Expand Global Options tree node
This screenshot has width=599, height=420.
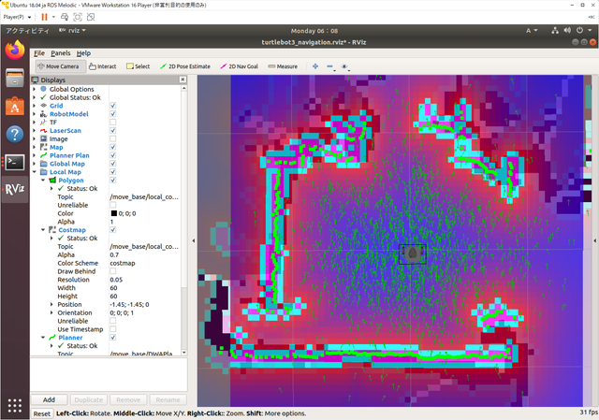tap(35, 89)
